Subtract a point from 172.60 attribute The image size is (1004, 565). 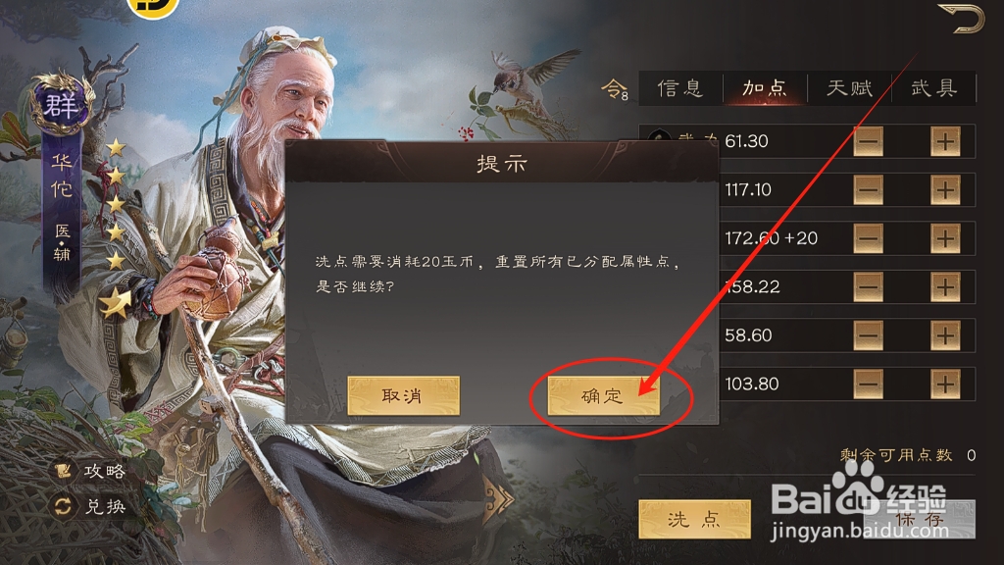click(x=869, y=239)
